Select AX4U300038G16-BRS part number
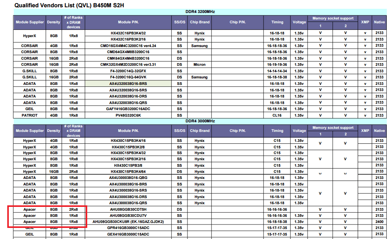Screen dimensions: 391x239 click(x=128, y=184)
